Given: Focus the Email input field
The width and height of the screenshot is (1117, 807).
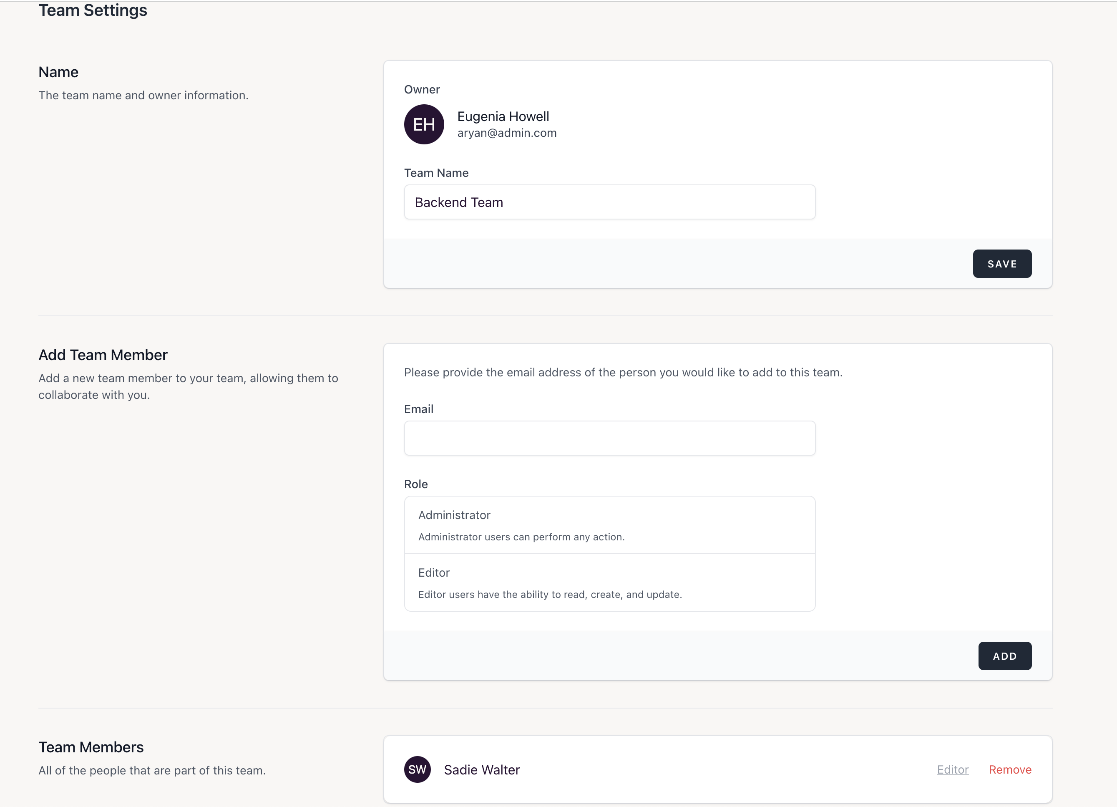Looking at the screenshot, I should point(609,438).
